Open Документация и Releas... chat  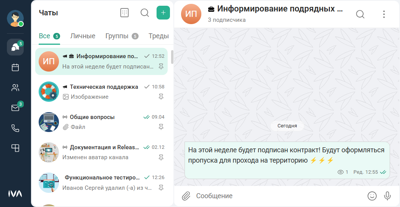101,152
